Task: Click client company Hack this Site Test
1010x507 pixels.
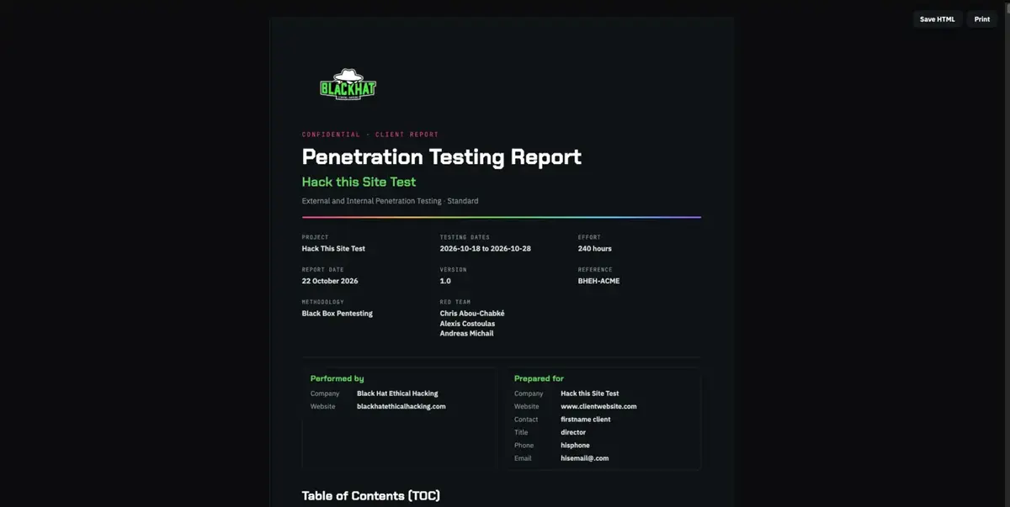Action: click(589, 393)
